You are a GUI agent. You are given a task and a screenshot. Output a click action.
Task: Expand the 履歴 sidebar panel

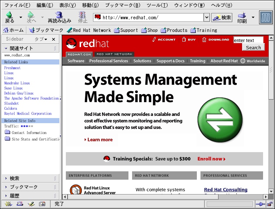14,196
